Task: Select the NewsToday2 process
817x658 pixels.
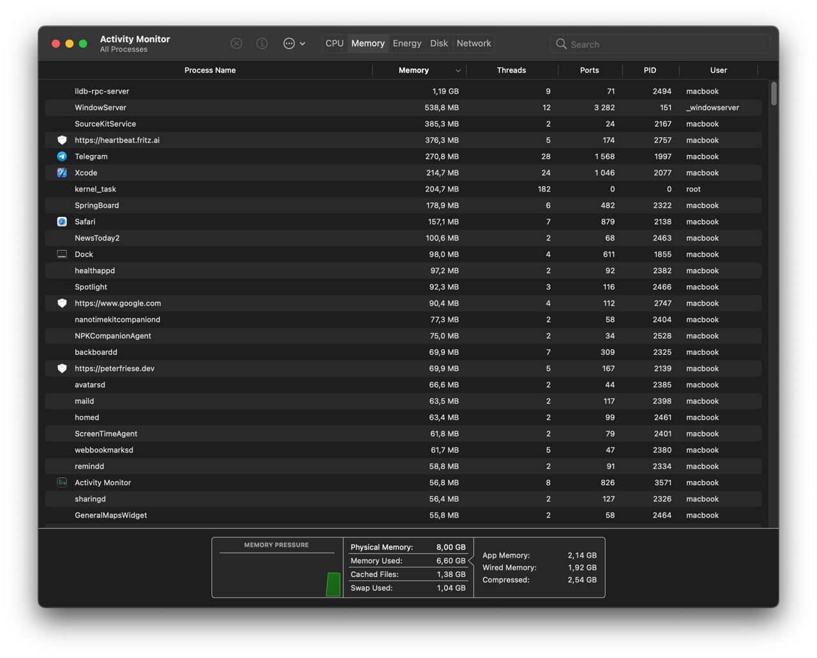Action: click(403, 238)
